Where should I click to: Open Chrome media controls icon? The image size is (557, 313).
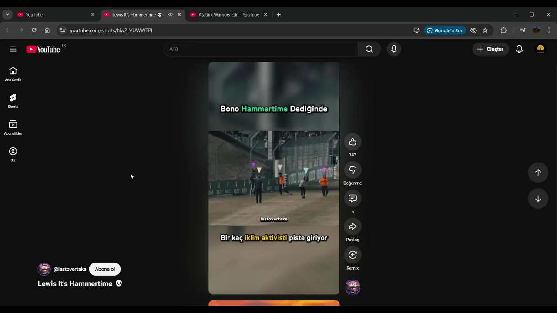(x=523, y=30)
